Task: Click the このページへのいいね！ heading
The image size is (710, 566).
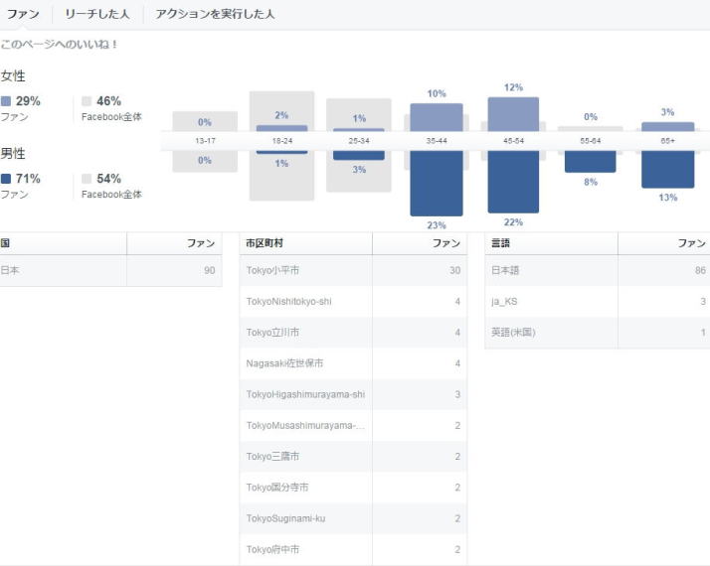Action: pos(59,45)
